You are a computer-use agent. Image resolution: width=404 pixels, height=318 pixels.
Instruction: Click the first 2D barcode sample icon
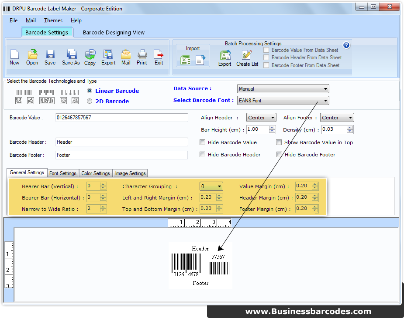pyautogui.click(x=19, y=101)
